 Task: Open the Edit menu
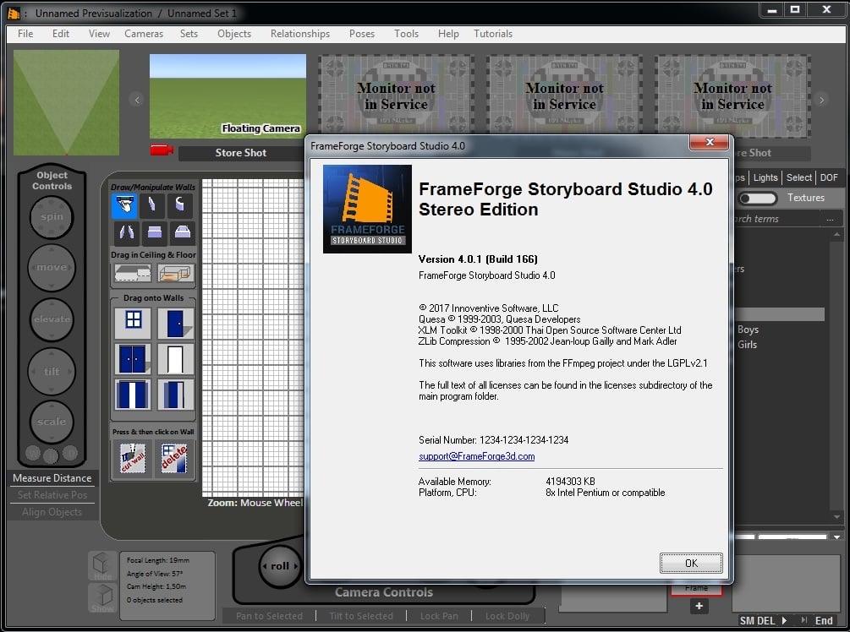(x=61, y=34)
